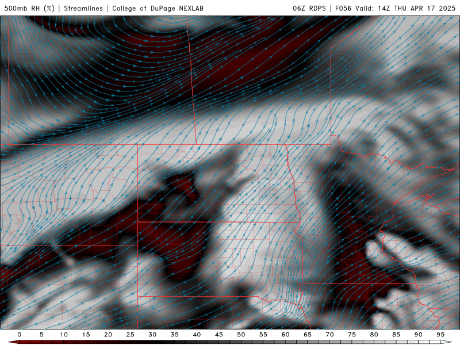The image size is (460, 345).
Task: Click the "10" label on color scale
Action: (x=64, y=335)
